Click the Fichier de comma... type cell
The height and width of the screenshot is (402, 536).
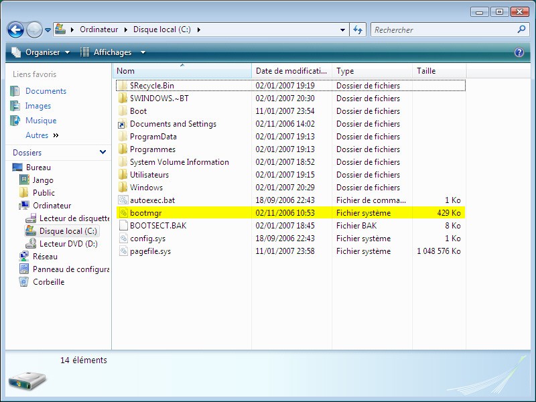[371, 200]
